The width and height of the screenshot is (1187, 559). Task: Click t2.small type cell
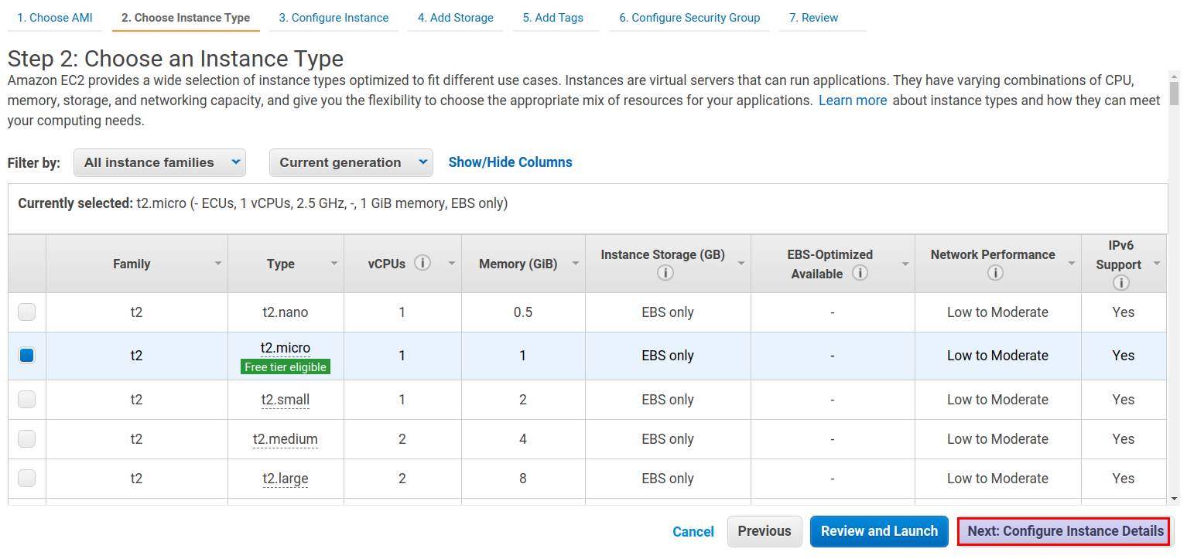tap(286, 400)
